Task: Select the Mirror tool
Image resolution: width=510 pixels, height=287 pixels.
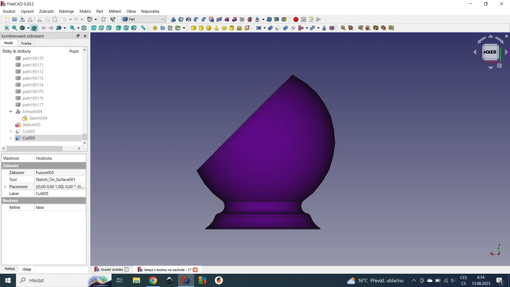Action: 188,19
